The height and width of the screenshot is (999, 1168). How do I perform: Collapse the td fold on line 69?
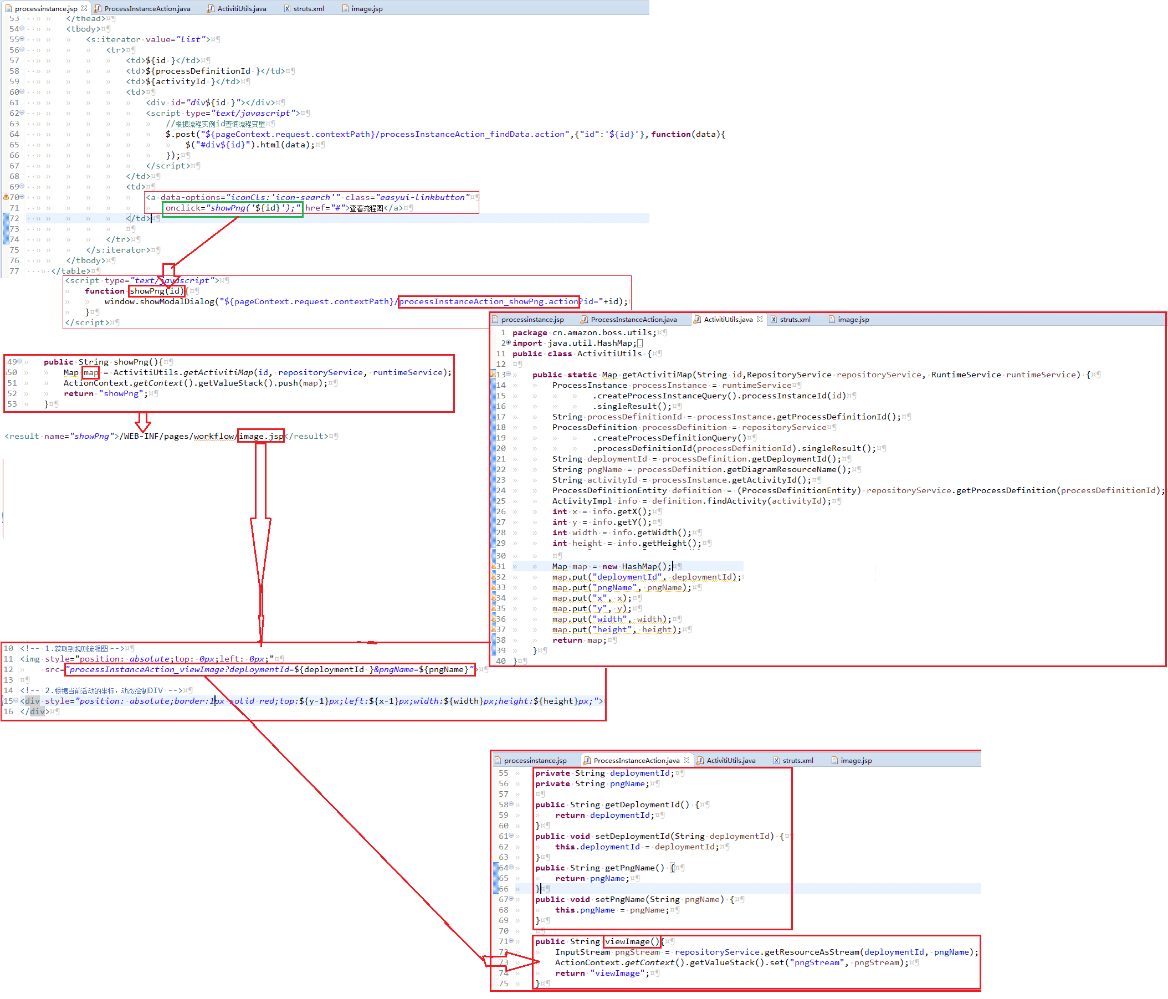(22, 186)
